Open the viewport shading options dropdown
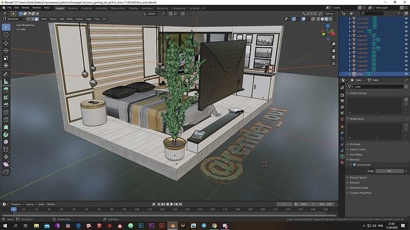 pos(335,19)
